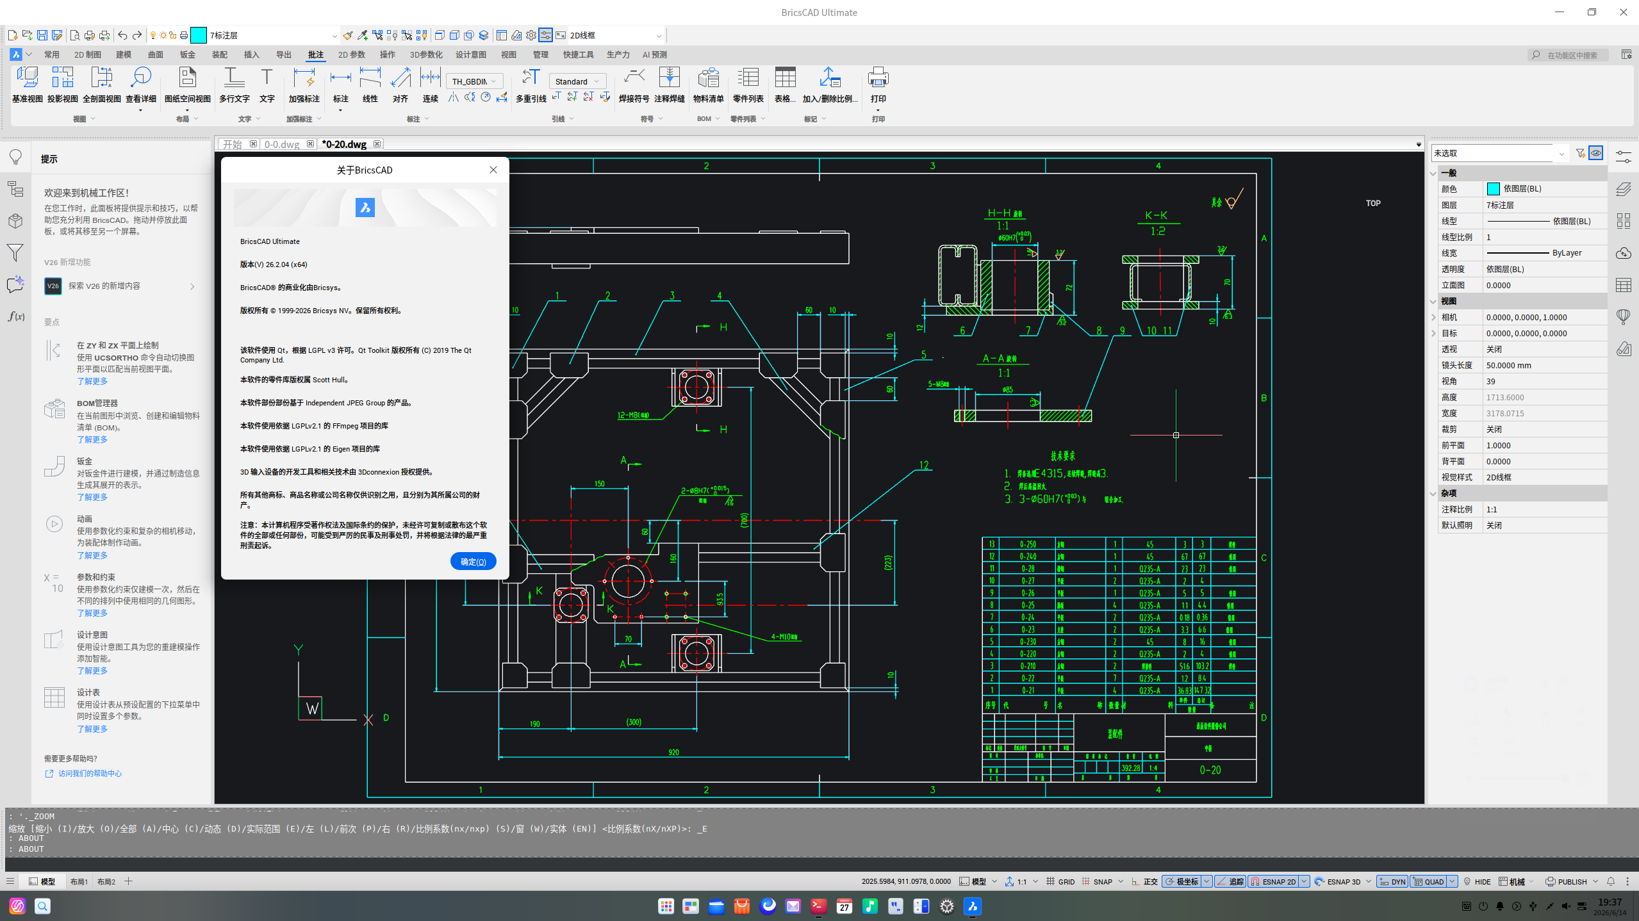Switch to the 常用 ribbon tab
The image size is (1639, 921).
[52, 54]
